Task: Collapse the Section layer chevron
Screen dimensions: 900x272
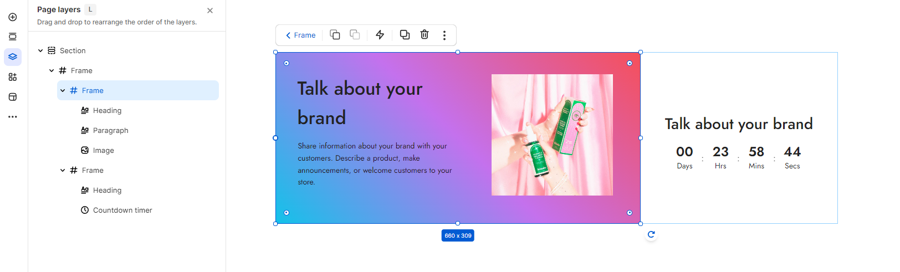Action: point(40,50)
